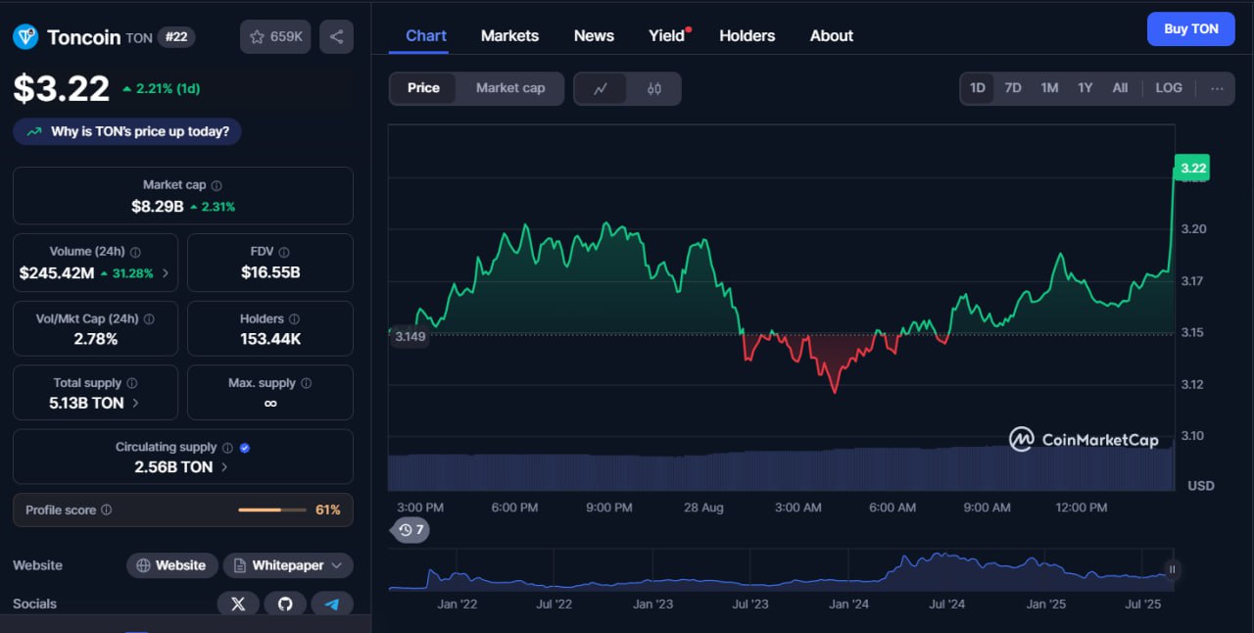Open the Holders tab
Viewport: 1254px width, 633px height.
tap(748, 35)
